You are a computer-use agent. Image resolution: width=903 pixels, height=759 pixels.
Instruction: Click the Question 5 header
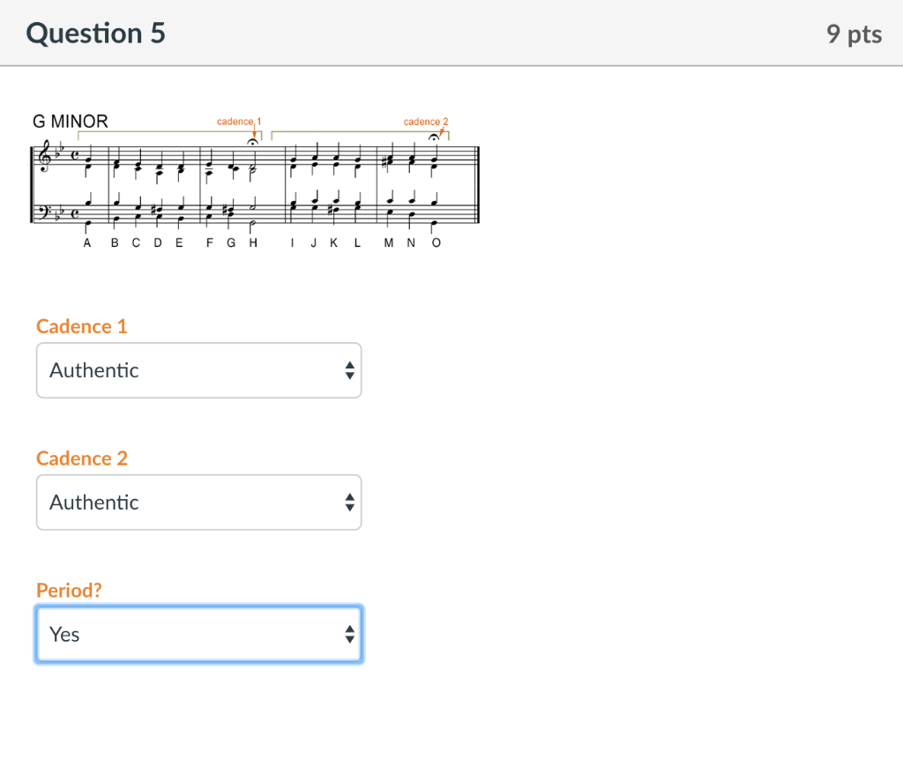tap(95, 33)
